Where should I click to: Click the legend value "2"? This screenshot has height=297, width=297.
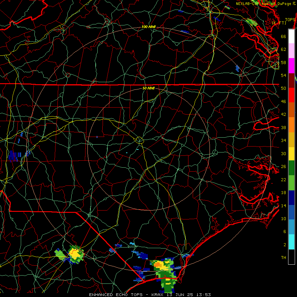285,245
